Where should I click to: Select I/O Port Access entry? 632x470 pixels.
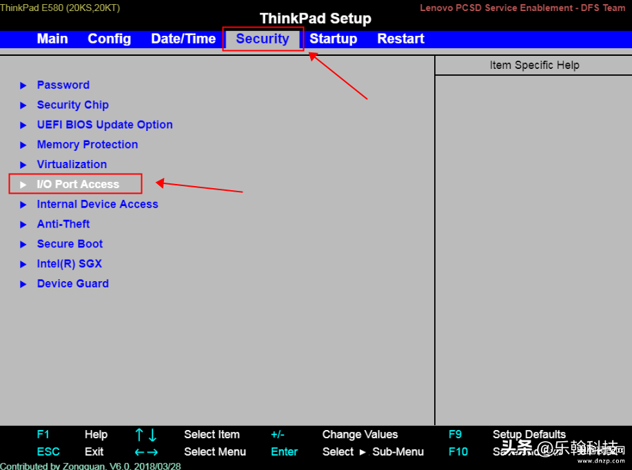coord(78,184)
